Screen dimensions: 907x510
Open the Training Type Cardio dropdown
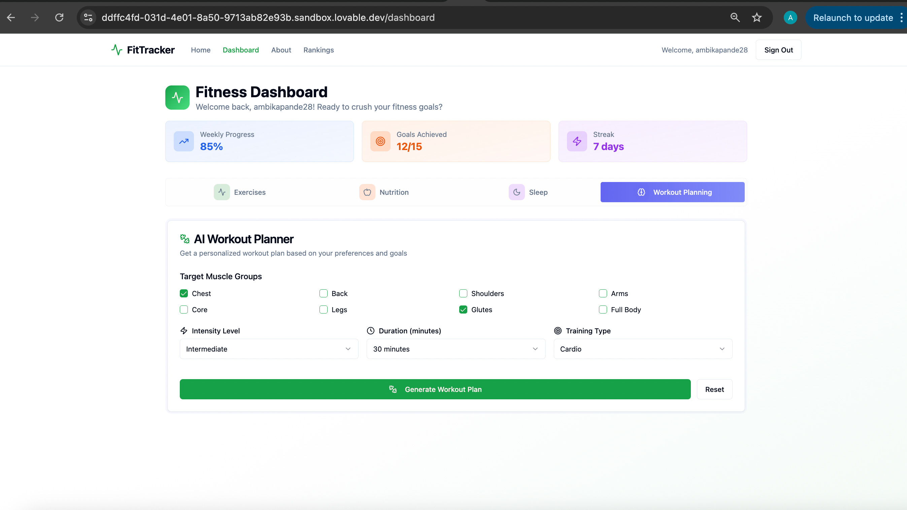click(x=643, y=349)
